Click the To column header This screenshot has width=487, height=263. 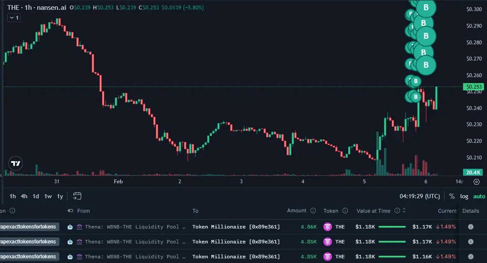click(x=195, y=211)
